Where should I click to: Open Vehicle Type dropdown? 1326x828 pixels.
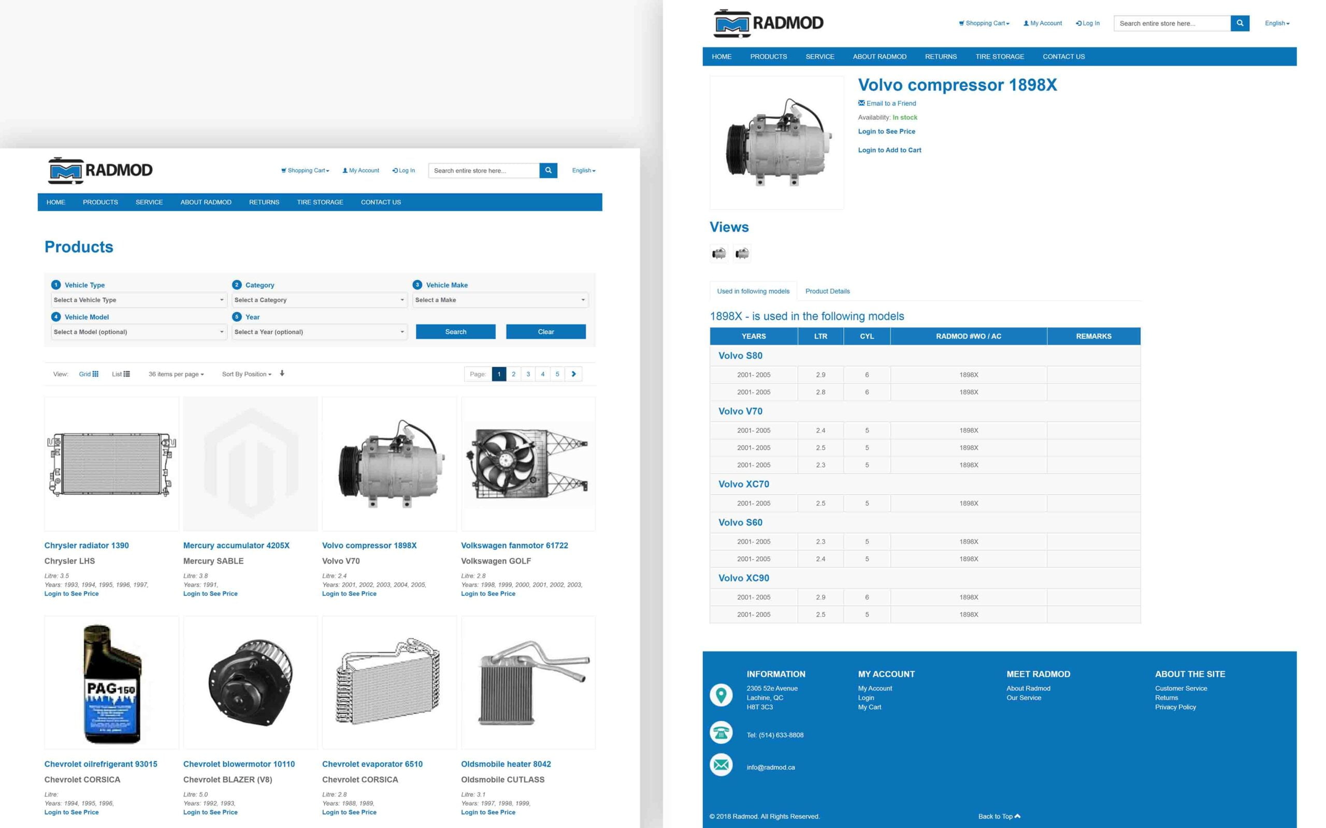pos(139,300)
